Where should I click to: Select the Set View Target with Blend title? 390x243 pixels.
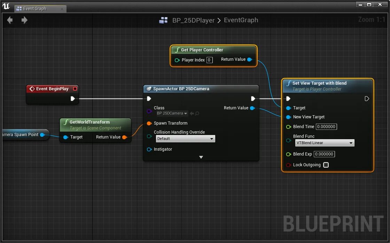click(x=319, y=83)
